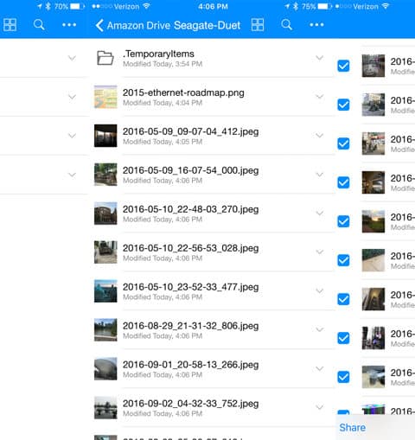Open thumbnail of 2016-08-29_21-31-32_806.jpeg

(x=105, y=330)
